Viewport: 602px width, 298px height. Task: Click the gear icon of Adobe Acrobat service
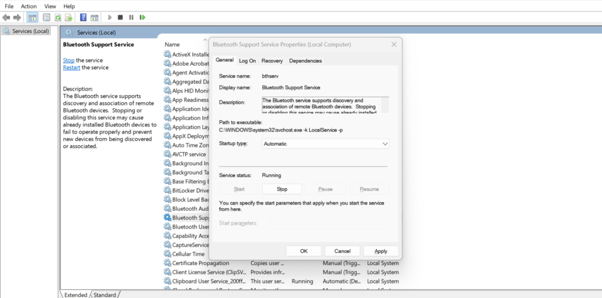click(168, 63)
